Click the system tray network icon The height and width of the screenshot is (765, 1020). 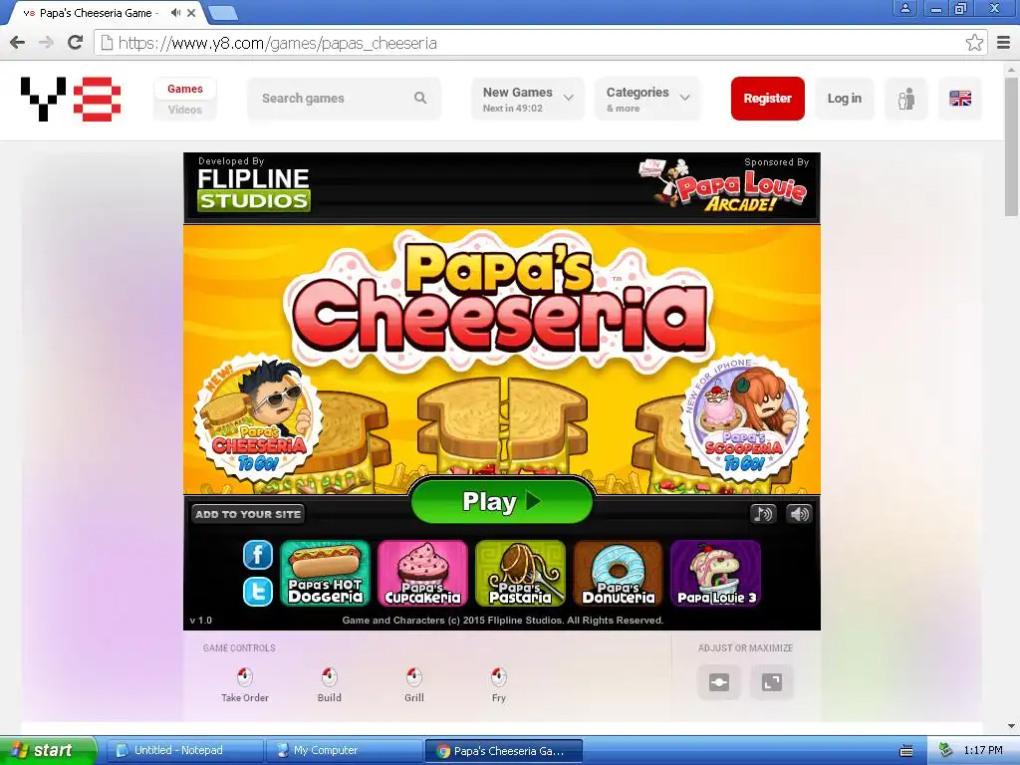tap(946, 750)
